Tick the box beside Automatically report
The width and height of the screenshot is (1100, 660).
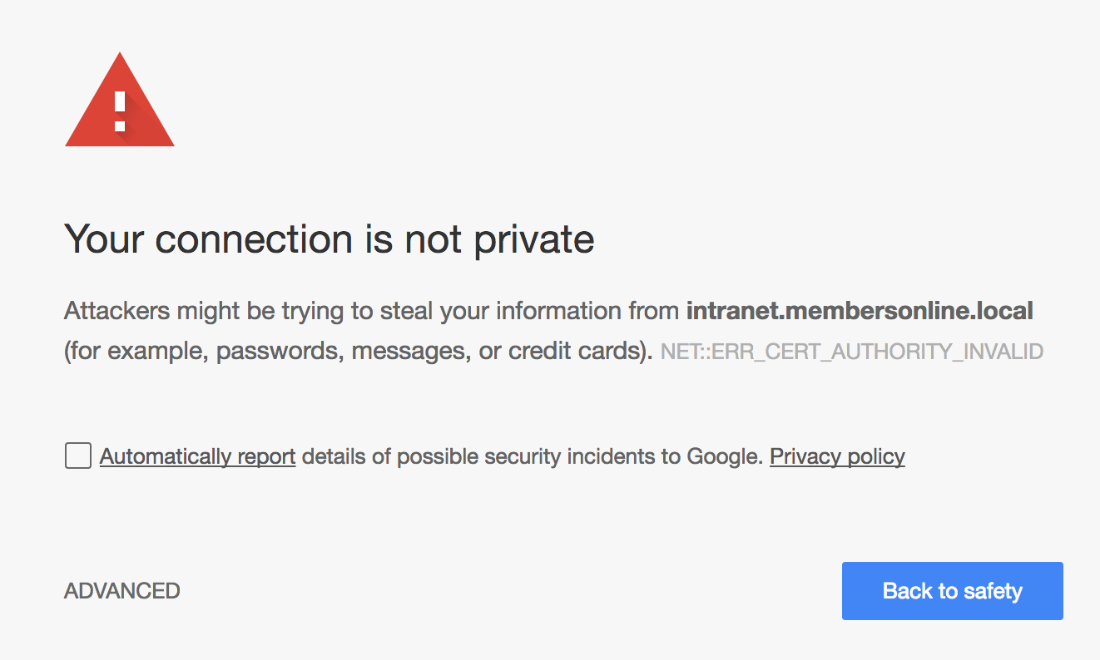pos(78,456)
